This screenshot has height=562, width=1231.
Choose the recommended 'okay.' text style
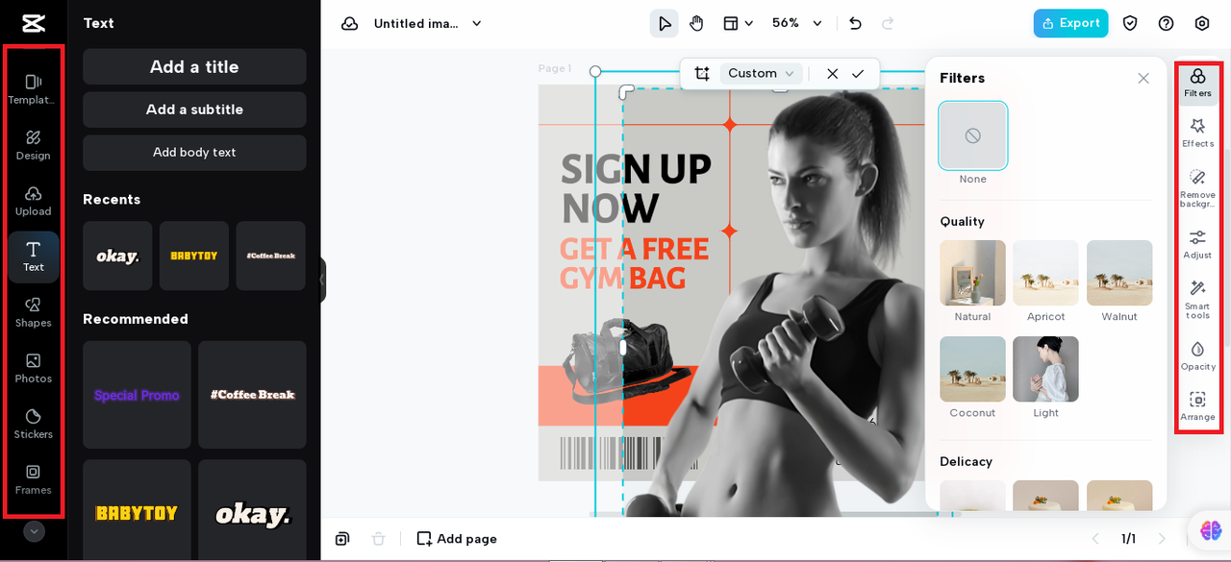pyautogui.click(x=252, y=511)
